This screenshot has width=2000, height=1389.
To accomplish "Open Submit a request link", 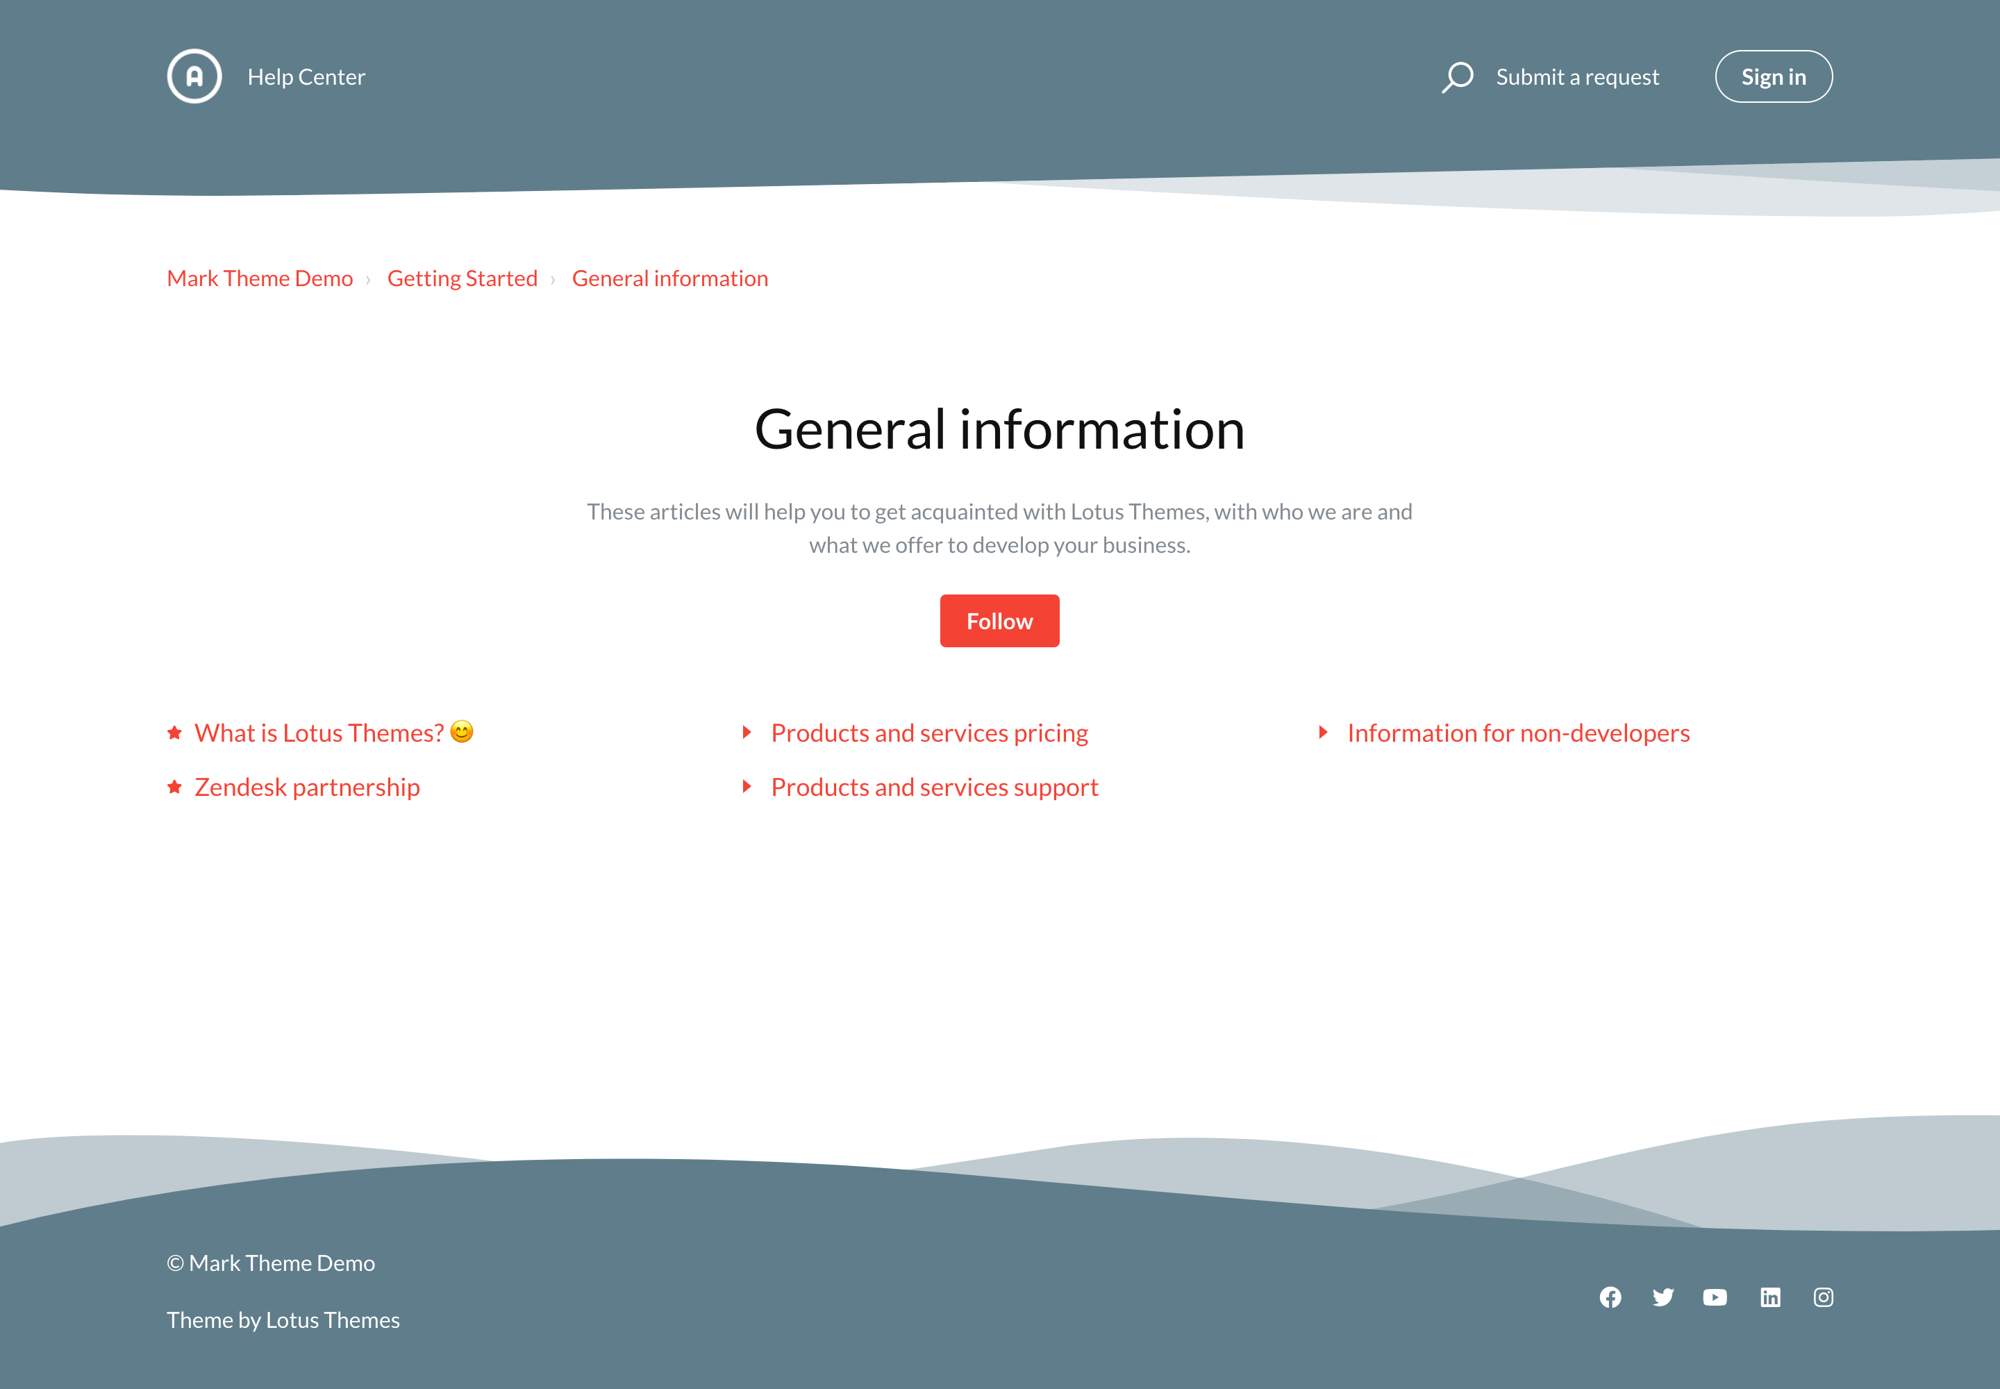I will pyautogui.click(x=1577, y=76).
